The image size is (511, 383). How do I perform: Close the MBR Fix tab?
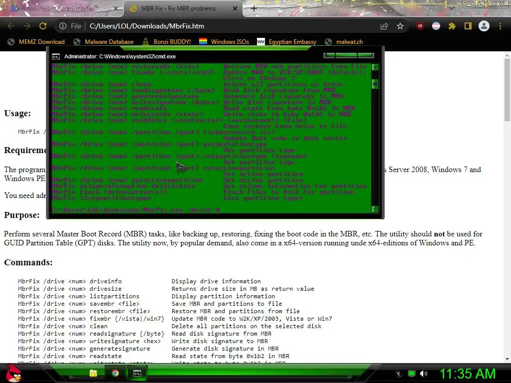tap(235, 8)
